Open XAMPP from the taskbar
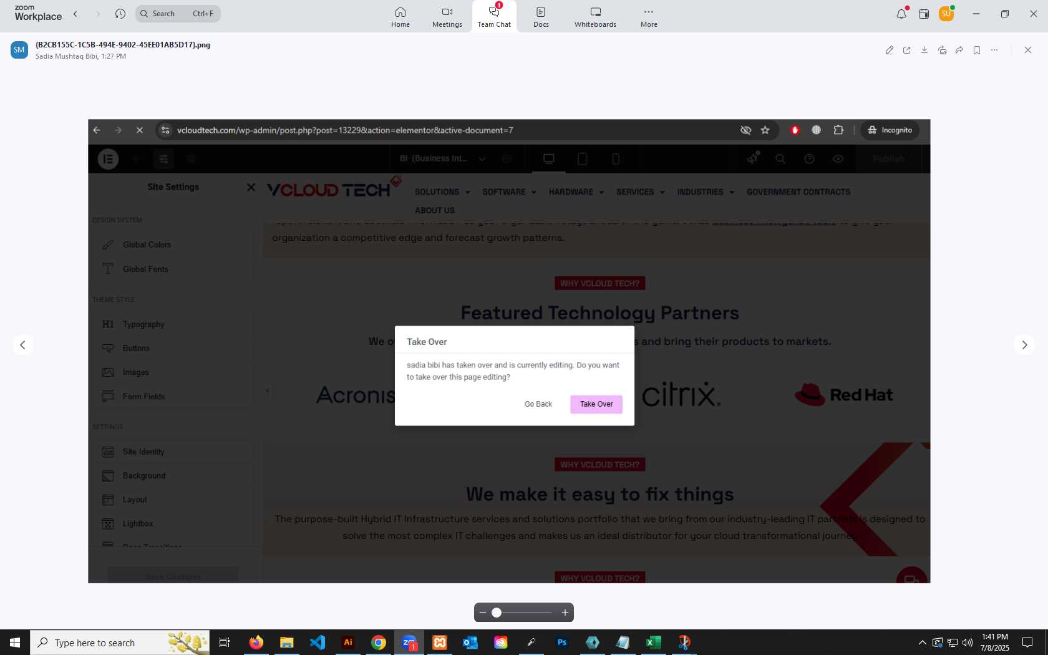The height and width of the screenshot is (655, 1048). [440, 643]
